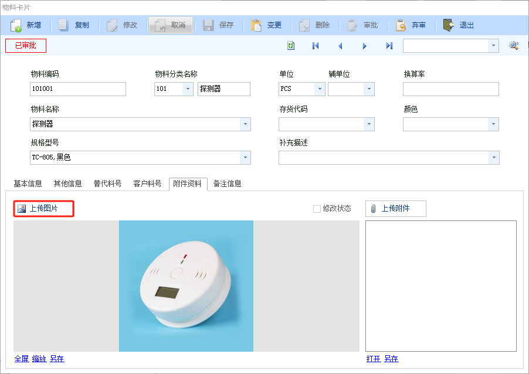Expand the 单位 PCS dropdown
This screenshot has height=374, width=529.
[320, 89]
